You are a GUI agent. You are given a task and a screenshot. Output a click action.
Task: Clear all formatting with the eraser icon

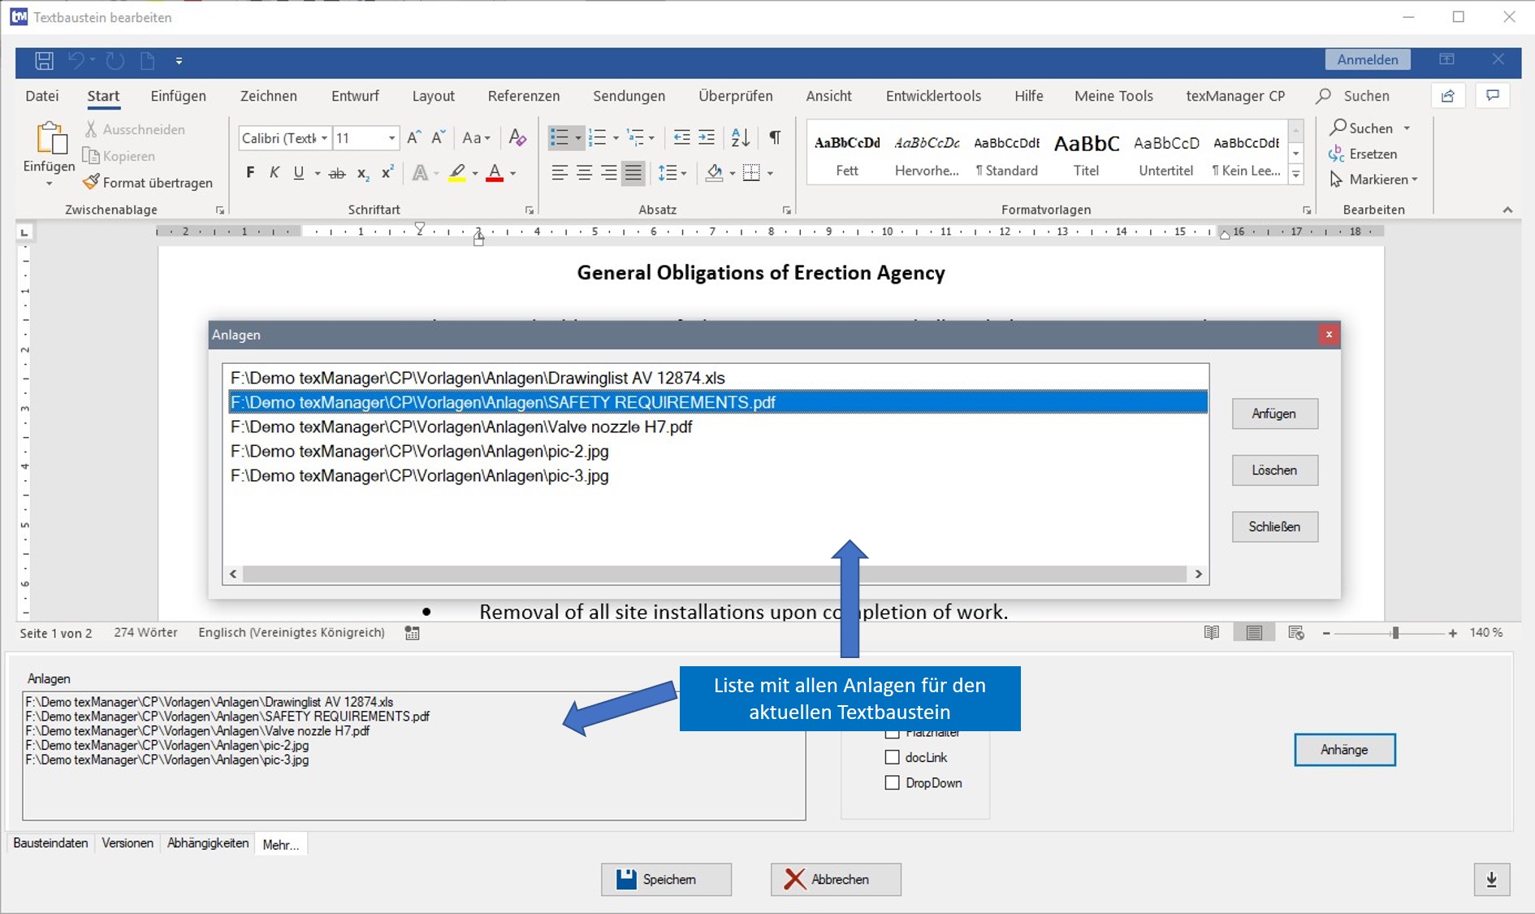pos(517,137)
